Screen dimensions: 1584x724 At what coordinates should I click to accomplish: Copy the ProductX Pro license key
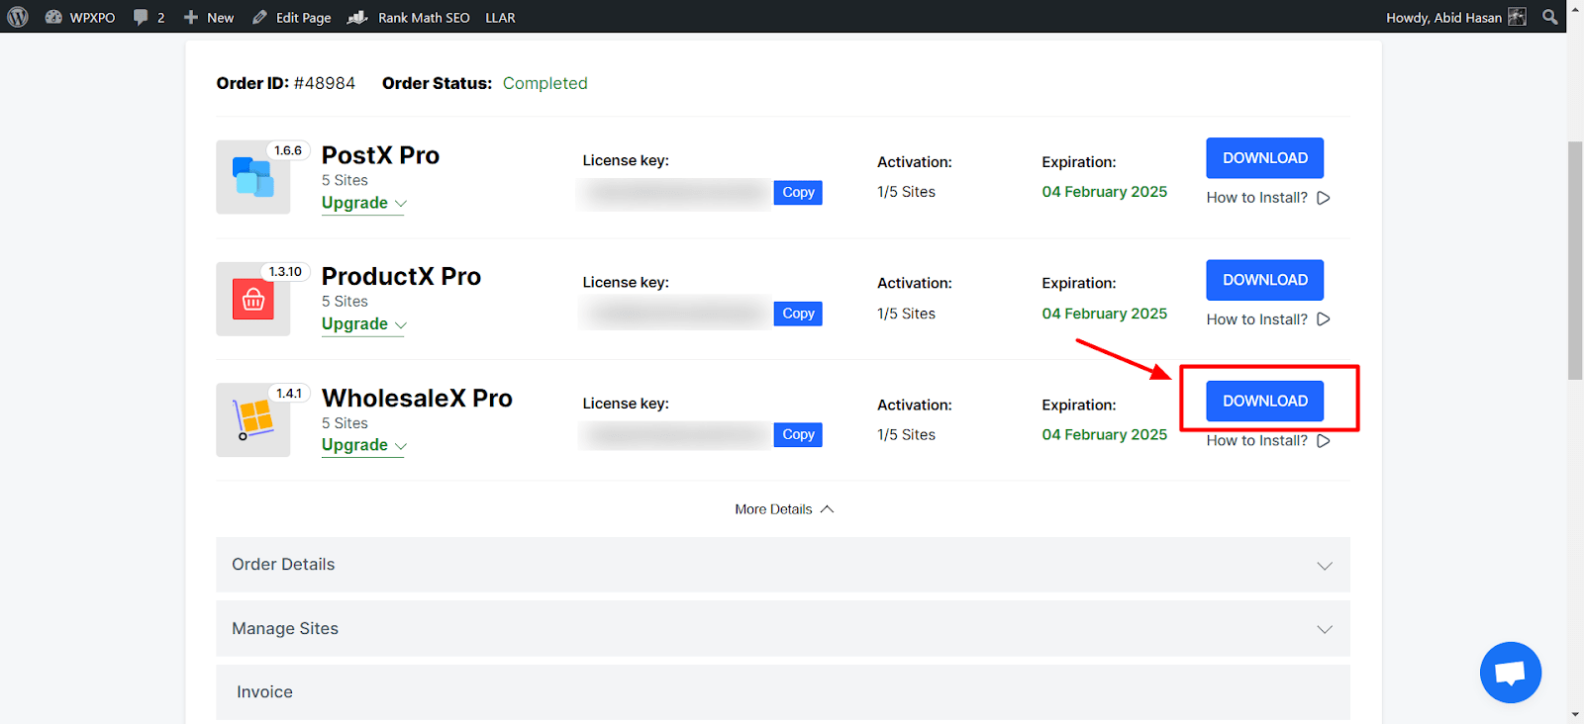[x=798, y=314]
